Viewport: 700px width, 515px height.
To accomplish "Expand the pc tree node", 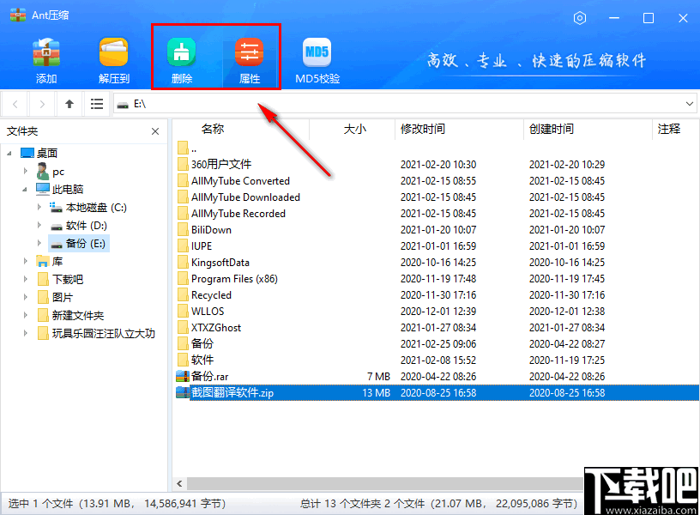I will tap(26, 171).
